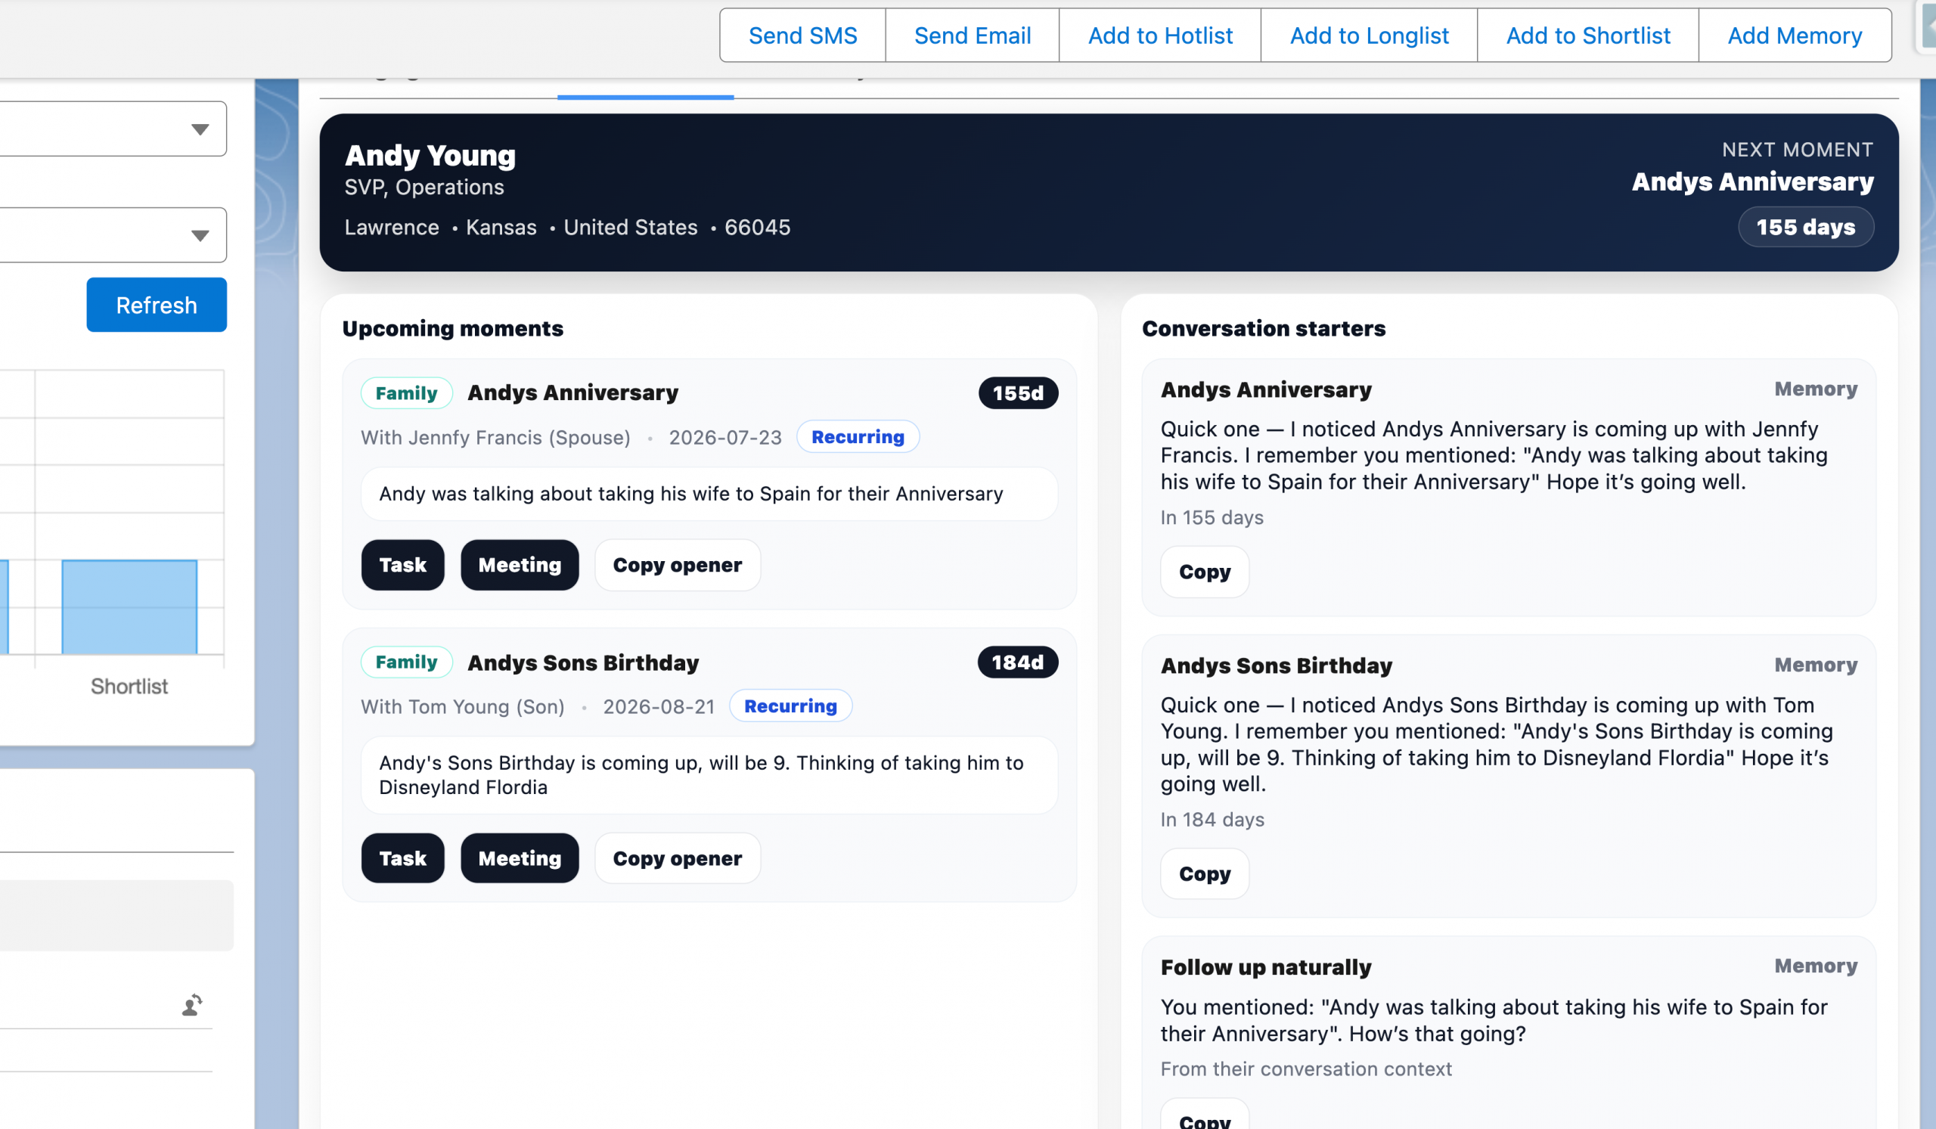The image size is (1936, 1129).
Task: Schedule Meeting for Andys Sons Birthday
Action: (520, 858)
